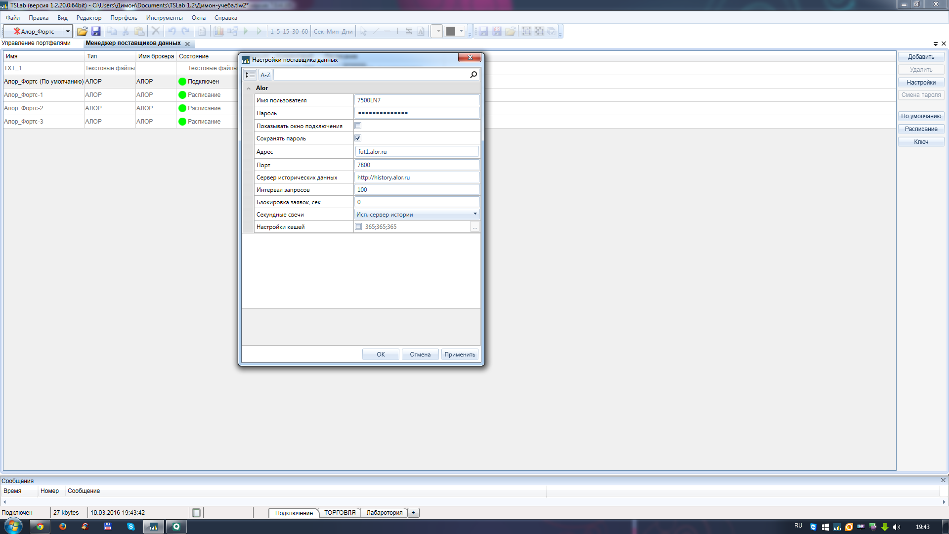Select the 60 interval toolbar button
The image size is (949, 534).
click(304, 32)
